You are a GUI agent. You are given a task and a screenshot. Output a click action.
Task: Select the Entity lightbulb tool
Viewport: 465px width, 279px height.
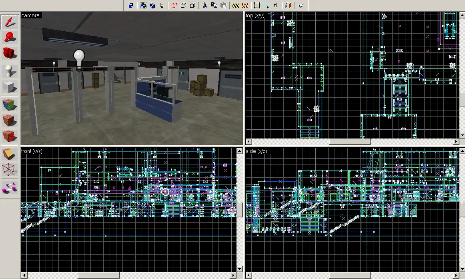[x=10, y=71]
